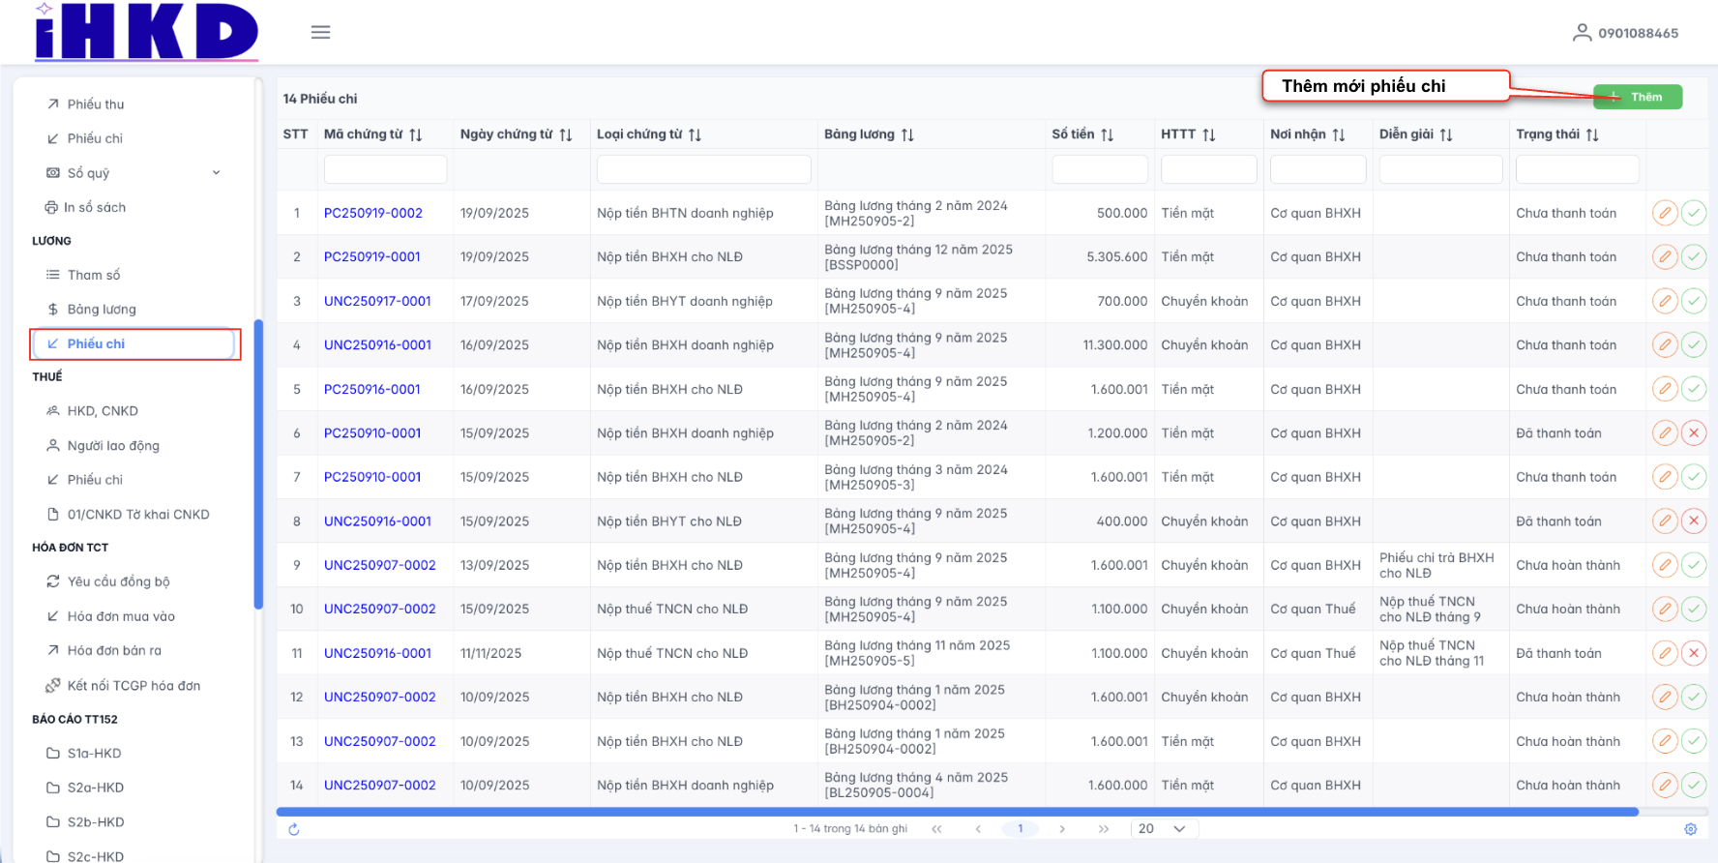The height and width of the screenshot is (863, 1718).
Task: Select Hóa đơn mua vào menu item
Action: tap(121, 616)
